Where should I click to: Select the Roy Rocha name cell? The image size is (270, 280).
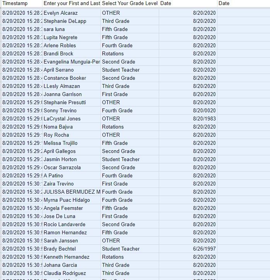(71, 135)
